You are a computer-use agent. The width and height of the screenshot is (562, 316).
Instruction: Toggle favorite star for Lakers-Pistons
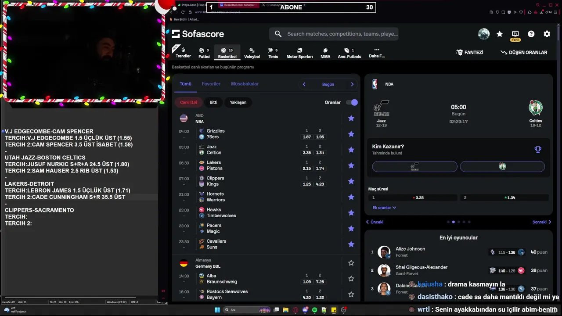[351, 165]
